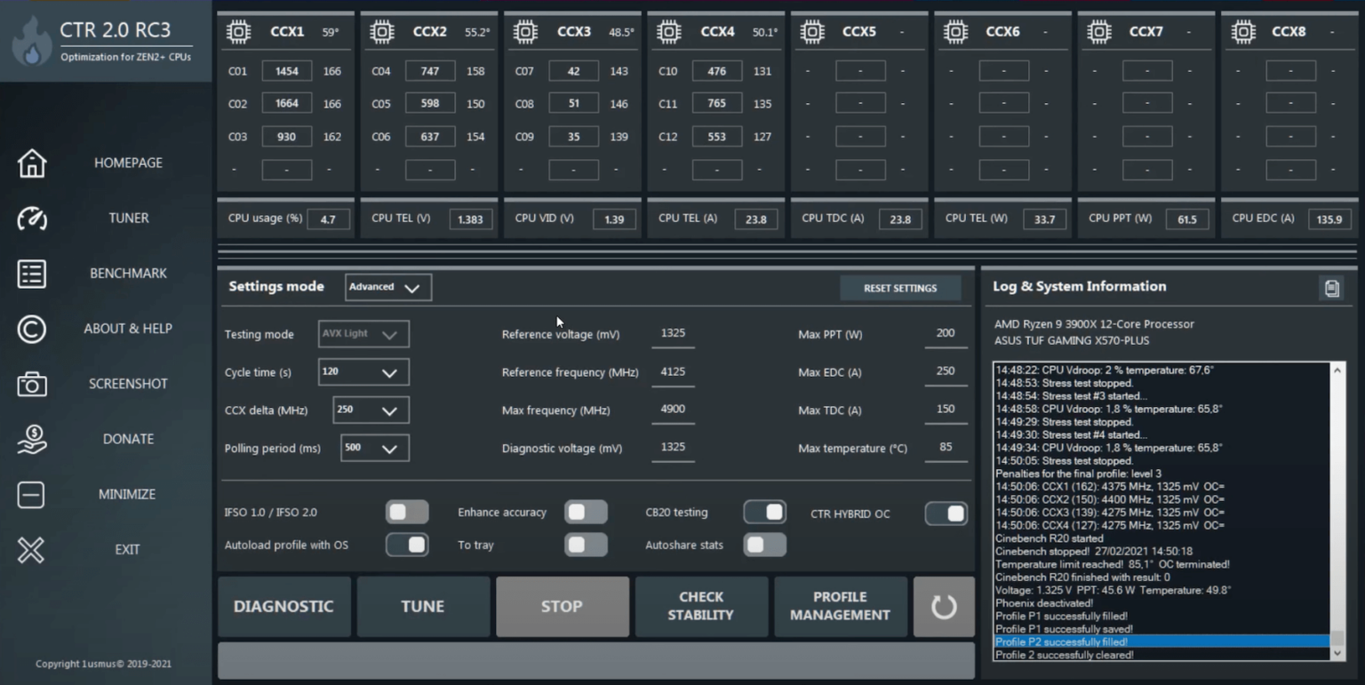
Task: Copy log using the clipboard icon
Action: pyautogui.click(x=1331, y=288)
